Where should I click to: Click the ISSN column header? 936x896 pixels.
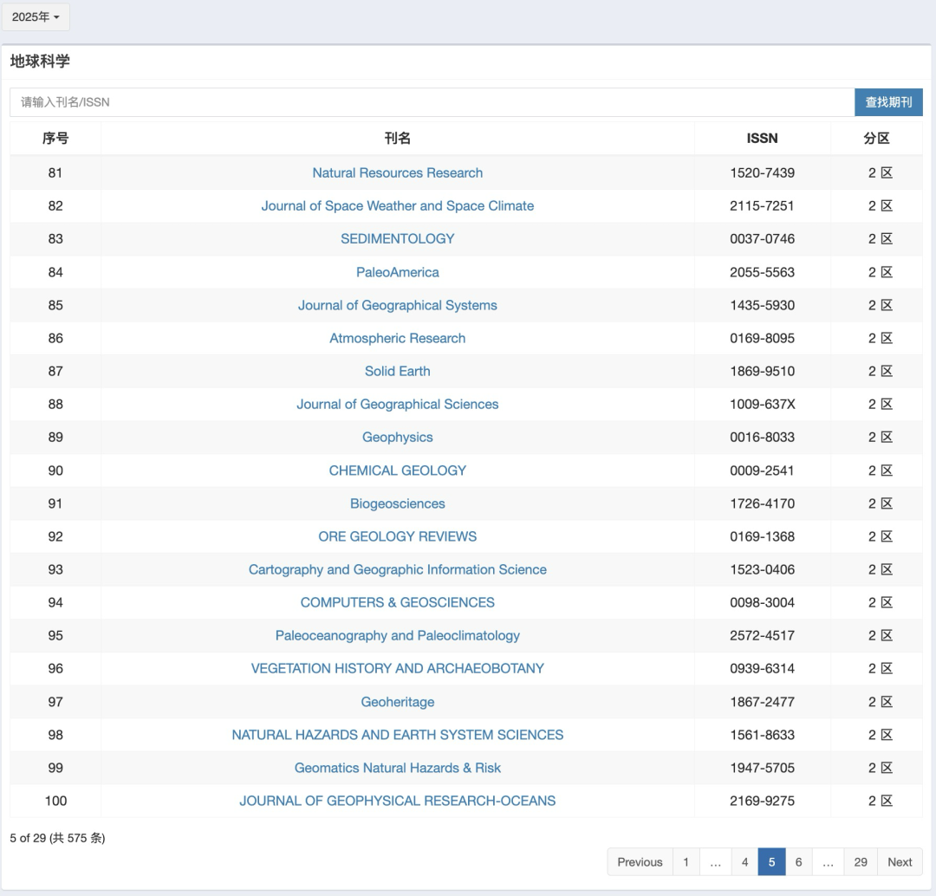(763, 139)
